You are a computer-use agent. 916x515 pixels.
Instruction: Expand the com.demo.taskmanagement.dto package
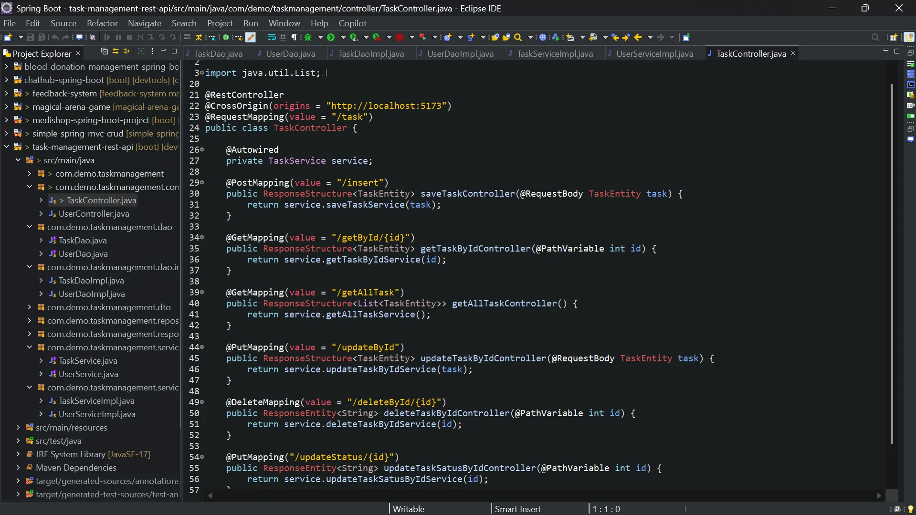tap(30, 307)
